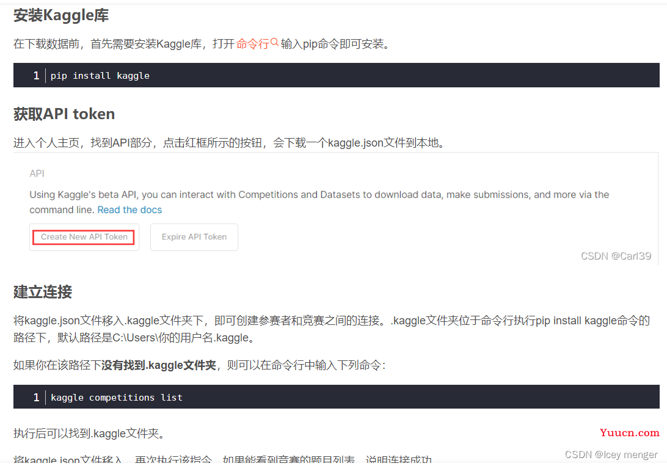
Task: Click the kaggle competitions list code line
Action: tap(117, 397)
